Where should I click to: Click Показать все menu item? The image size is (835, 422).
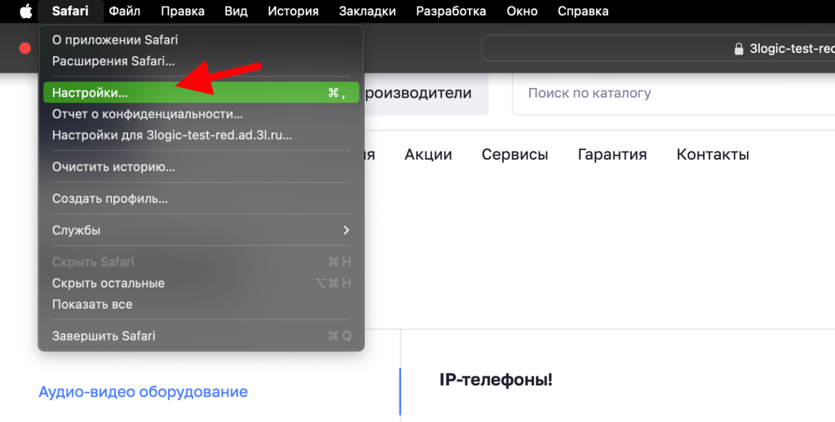(92, 305)
